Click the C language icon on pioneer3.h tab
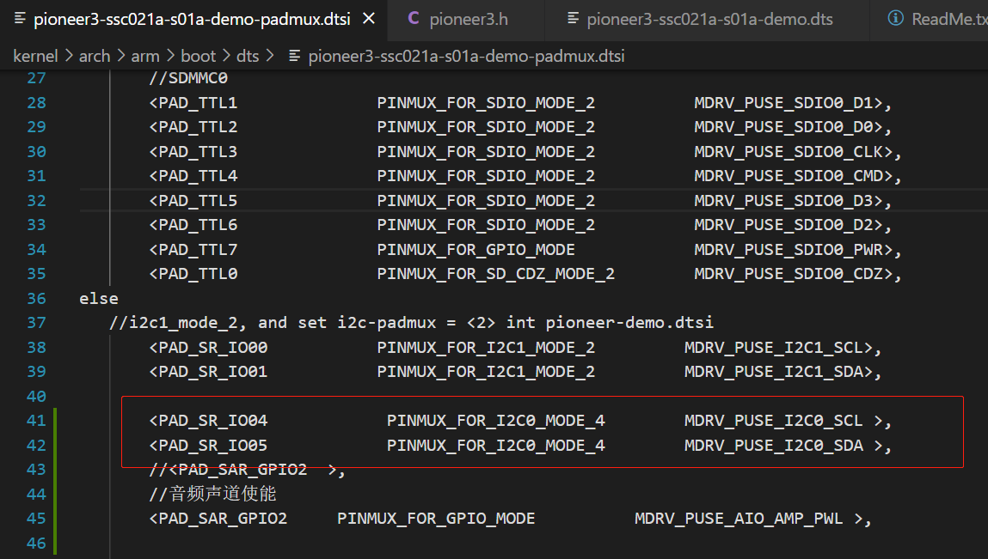The image size is (988, 559). pos(414,19)
